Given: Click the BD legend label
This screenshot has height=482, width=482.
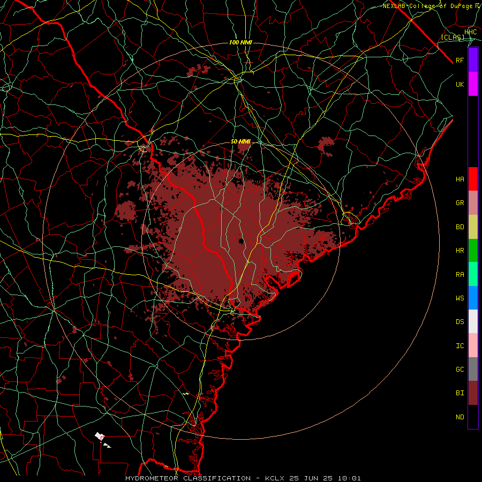Looking at the screenshot, I should click(460, 227).
